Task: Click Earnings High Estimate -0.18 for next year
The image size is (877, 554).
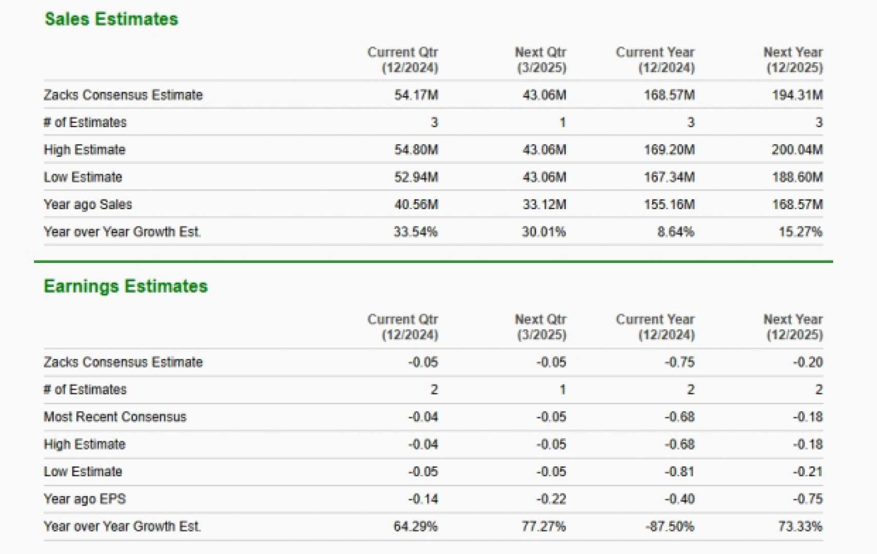Action: tap(808, 444)
